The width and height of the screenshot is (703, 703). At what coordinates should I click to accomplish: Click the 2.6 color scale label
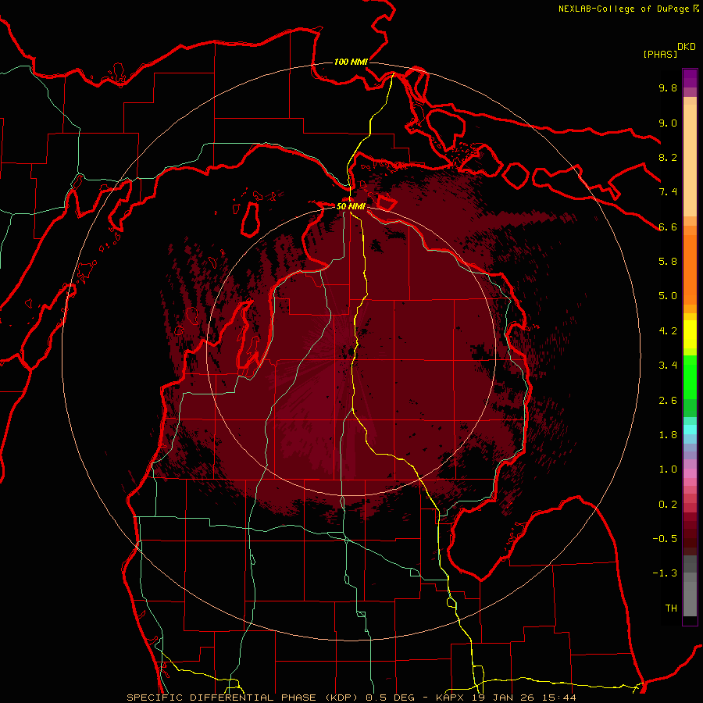668,401
